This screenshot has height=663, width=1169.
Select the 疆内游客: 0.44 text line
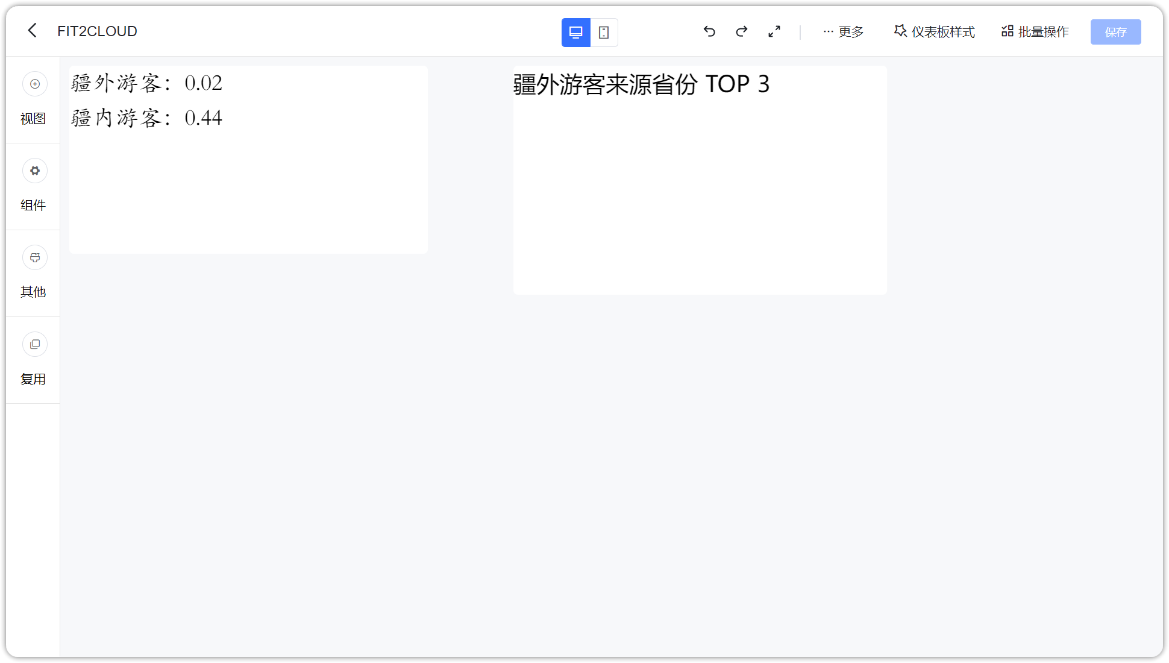[146, 118]
